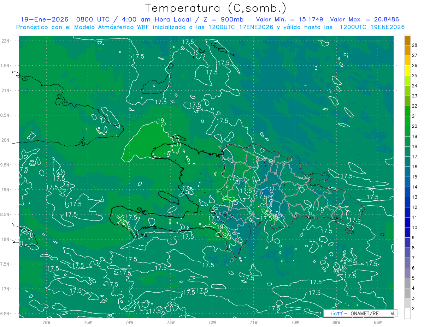
Task: Click the "Valor Max. = 20.8486" readout
Action: coord(365,19)
